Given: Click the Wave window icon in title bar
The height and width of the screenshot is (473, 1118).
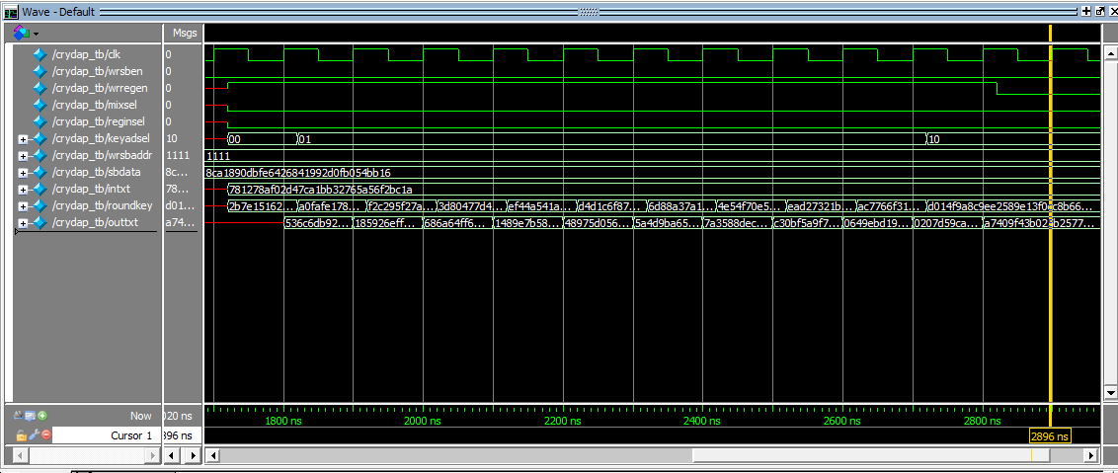Looking at the screenshot, I should point(11,11).
